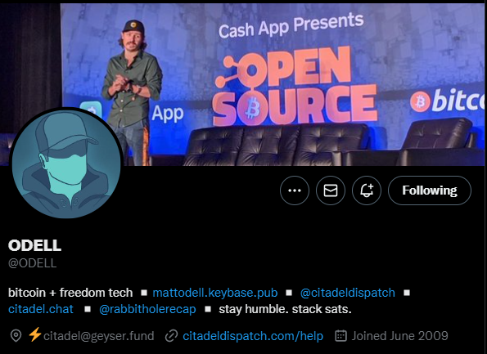The image size is (487, 354).
Task: Click the lightning bolt emoji icon
Action: [x=34, y=334]
